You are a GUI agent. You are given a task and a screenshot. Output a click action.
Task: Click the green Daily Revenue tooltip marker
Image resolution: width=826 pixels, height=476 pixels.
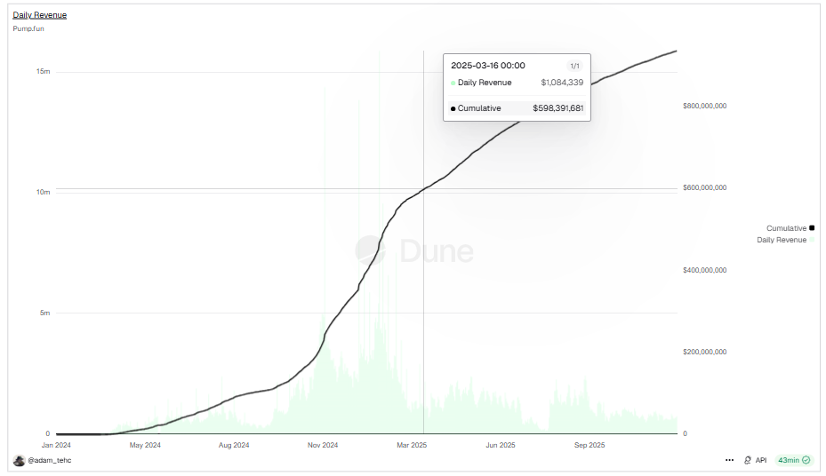pos(453,83)
